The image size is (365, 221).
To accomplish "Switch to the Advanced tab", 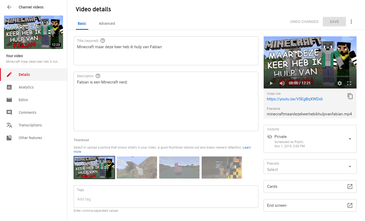I will click(107, 23).
